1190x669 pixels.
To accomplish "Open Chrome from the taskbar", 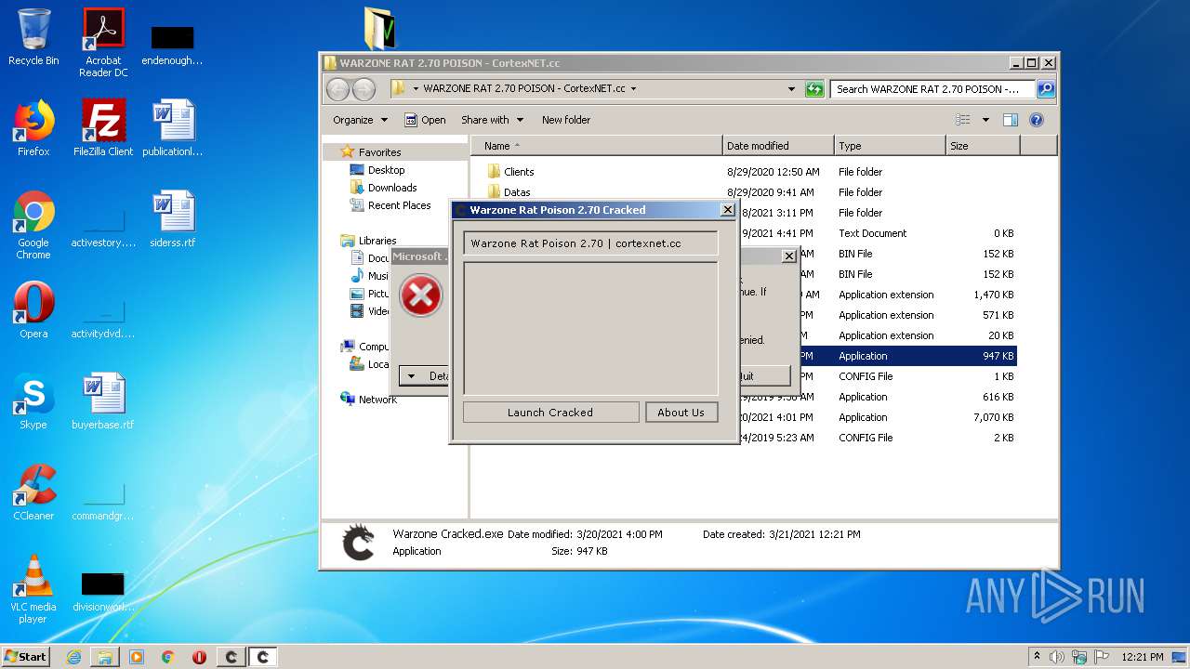I will [168, 657].
